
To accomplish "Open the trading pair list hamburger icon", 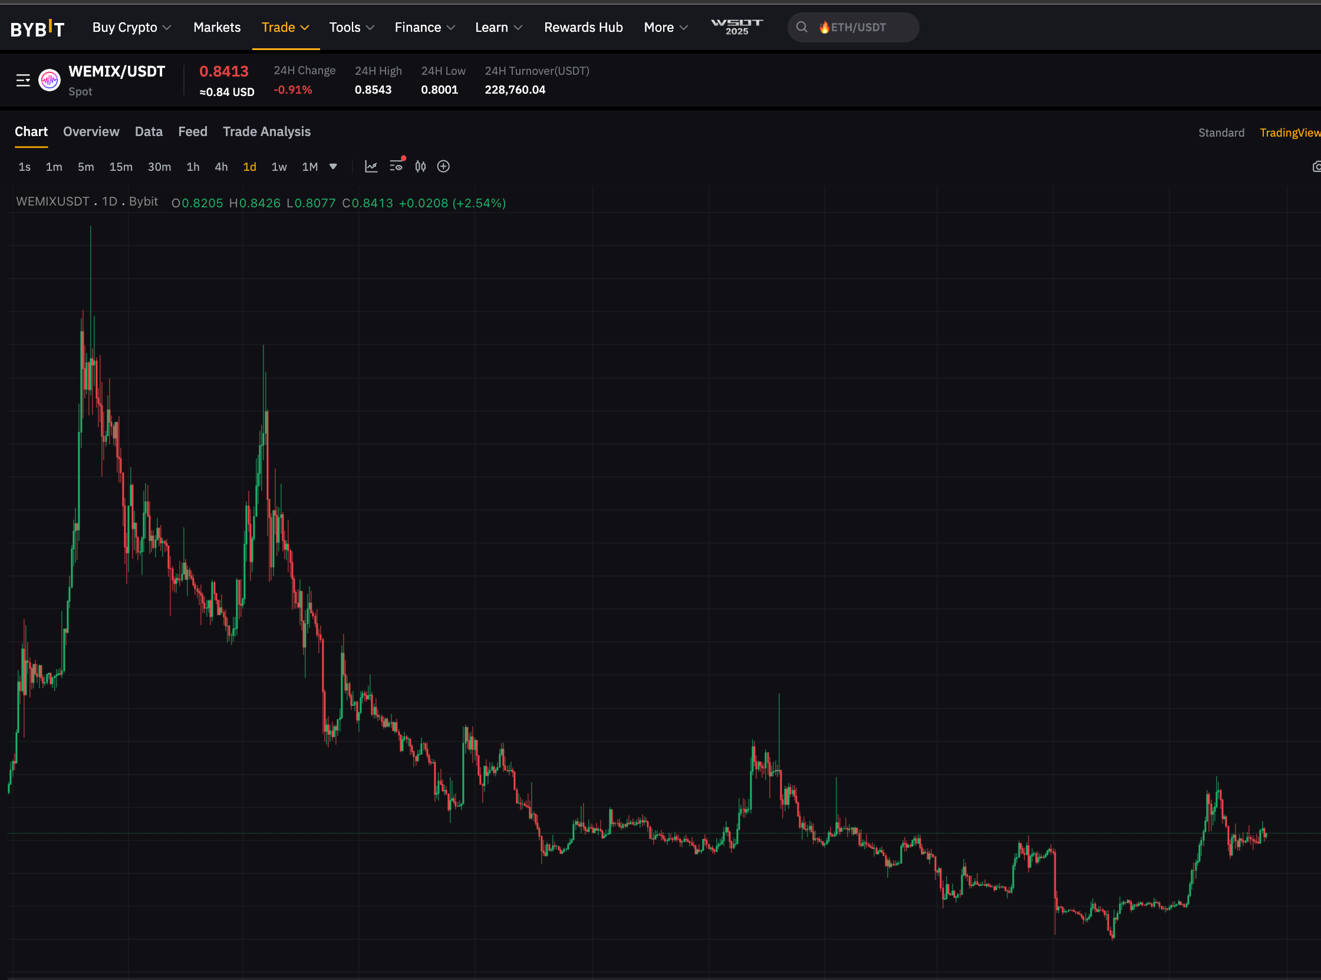I will 23,80.
